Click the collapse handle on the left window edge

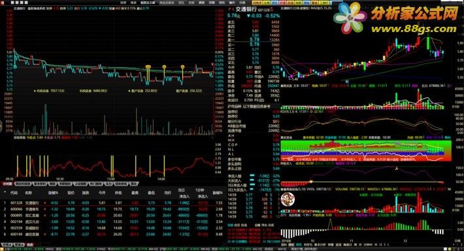pos(1,125)
